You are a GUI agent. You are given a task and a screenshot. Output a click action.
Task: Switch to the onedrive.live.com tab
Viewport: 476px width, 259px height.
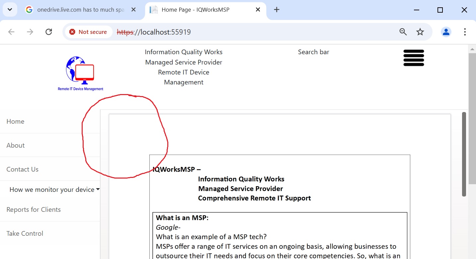[x=81, y=10]
